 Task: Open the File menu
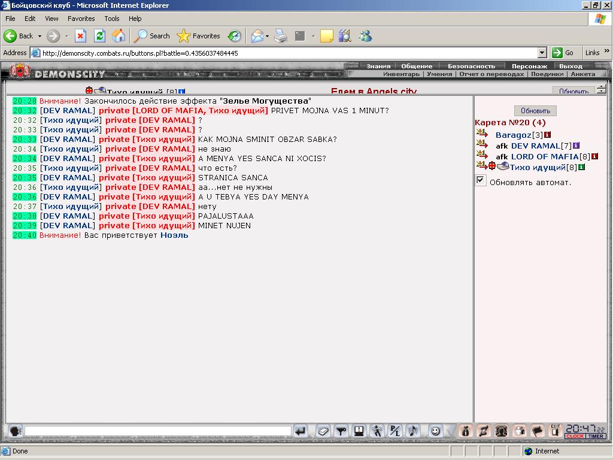(x=10, y=19)
